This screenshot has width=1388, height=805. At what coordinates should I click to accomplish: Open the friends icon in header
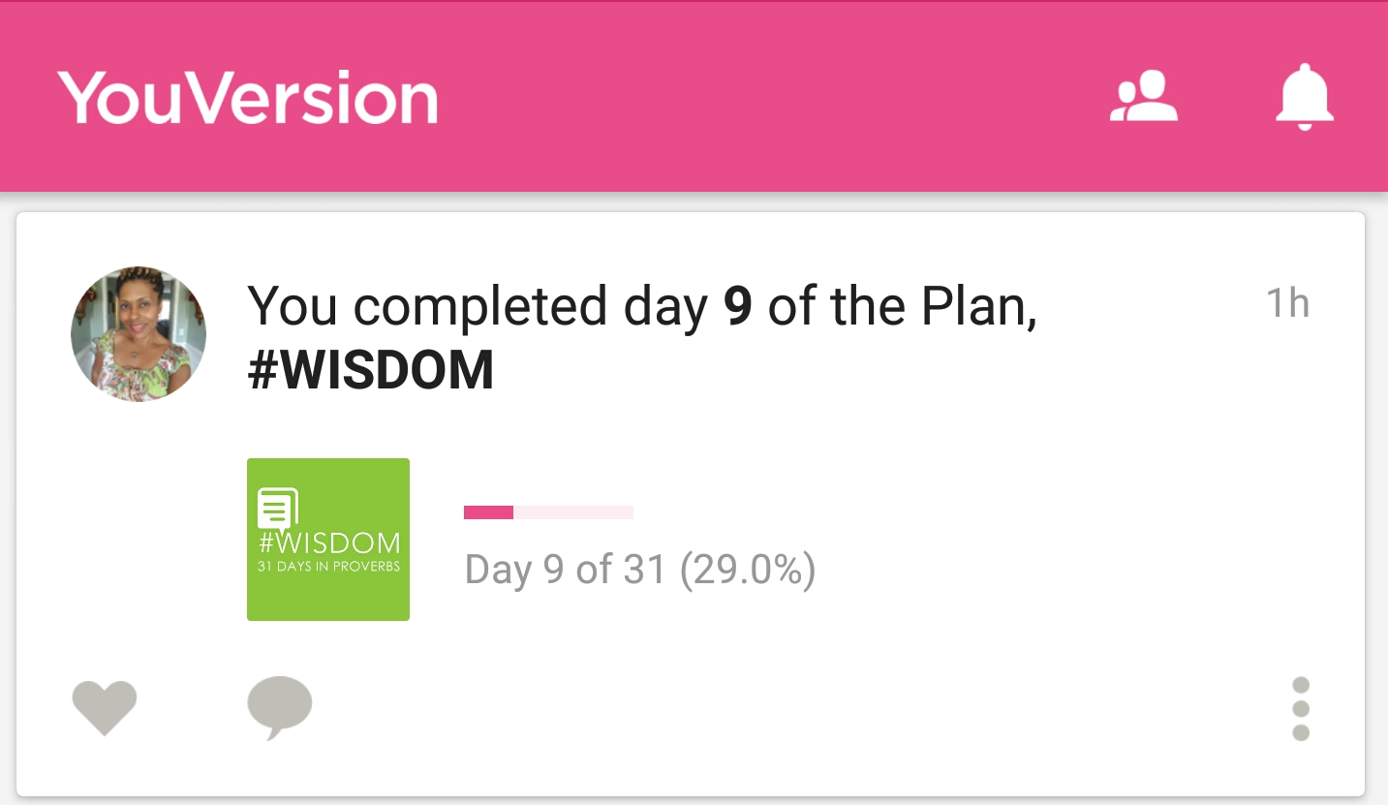(x=1144, y=97)
